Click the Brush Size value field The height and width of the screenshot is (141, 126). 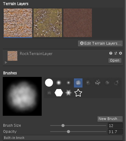(x=115, y=126)
